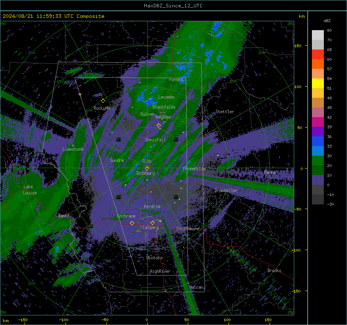Click the Lacombe label
Viewport: 347px width, 325px height.
coord(166,97)
